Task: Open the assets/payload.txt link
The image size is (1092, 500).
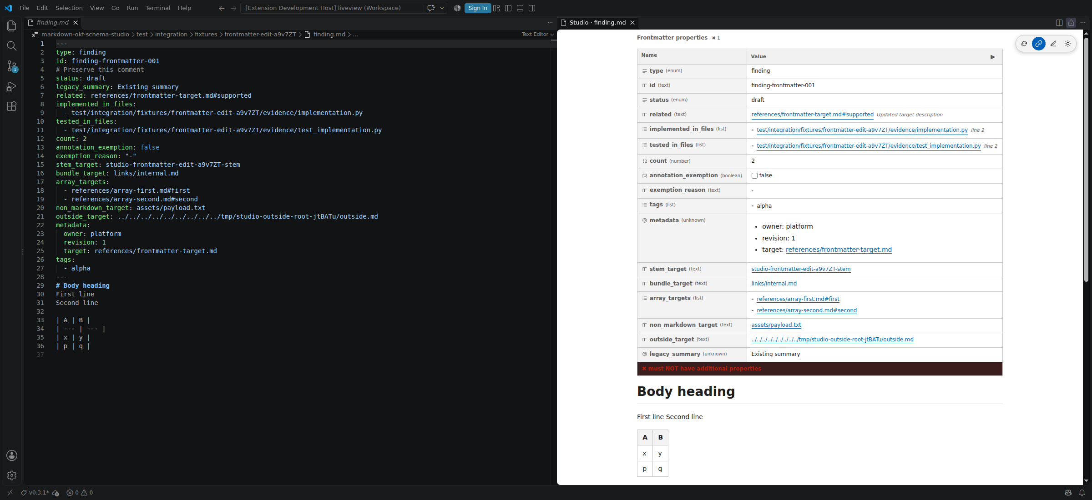Action: [x=776, y=325]
